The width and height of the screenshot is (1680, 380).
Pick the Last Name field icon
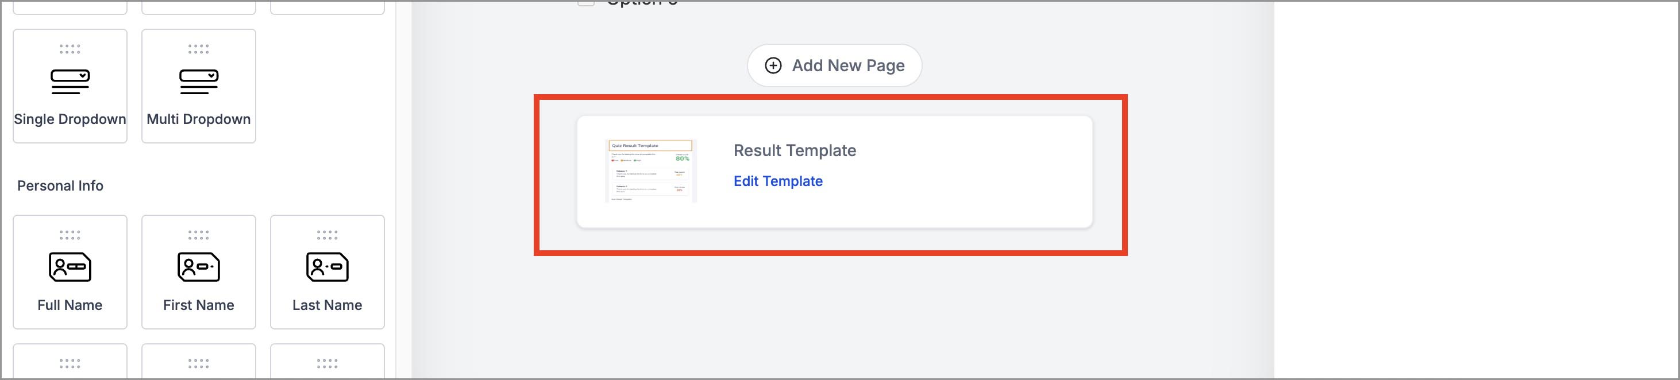[327, 266]
